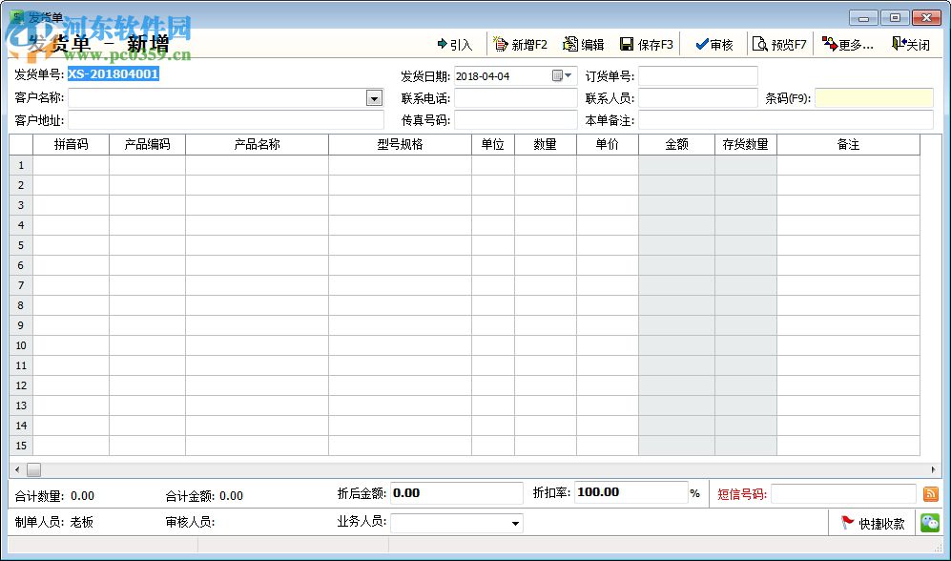Click the 引入 import toolbar icon
Screen dimensions: 951x561
click(x=454, y=44)
